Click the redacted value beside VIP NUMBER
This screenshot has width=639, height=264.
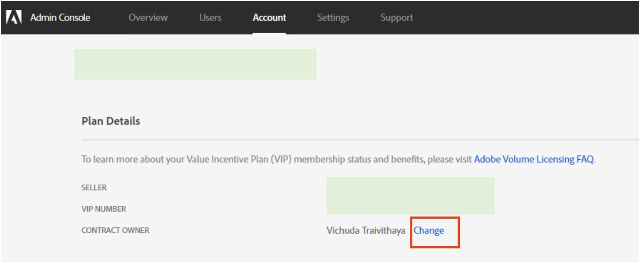pos(410,206)
